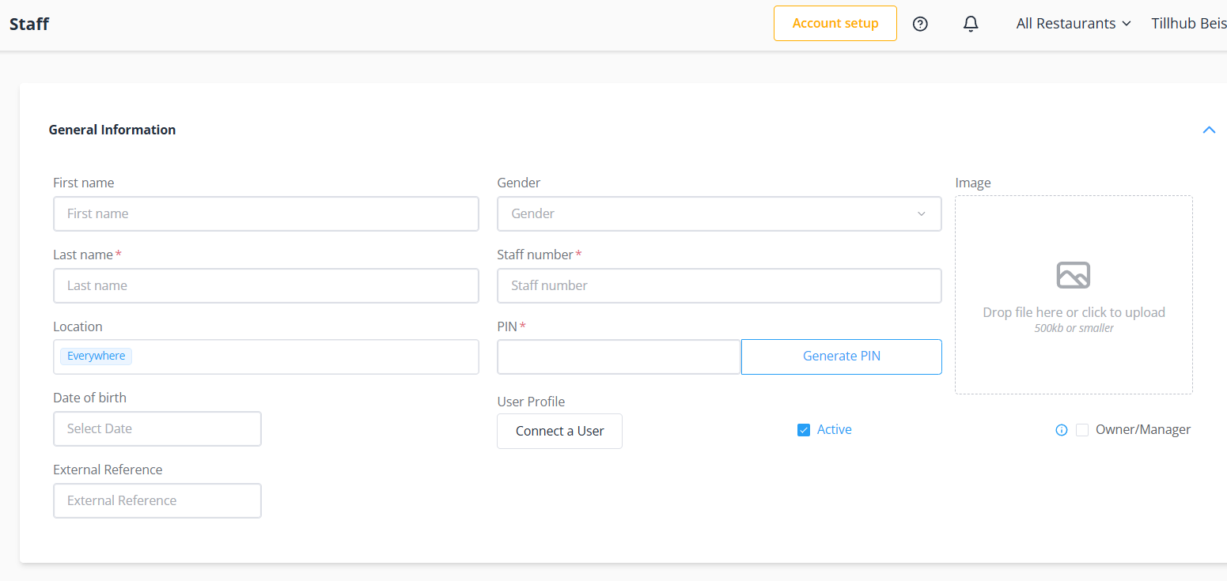
Task: Open the Location multi-select field
Action: point(301,357)
